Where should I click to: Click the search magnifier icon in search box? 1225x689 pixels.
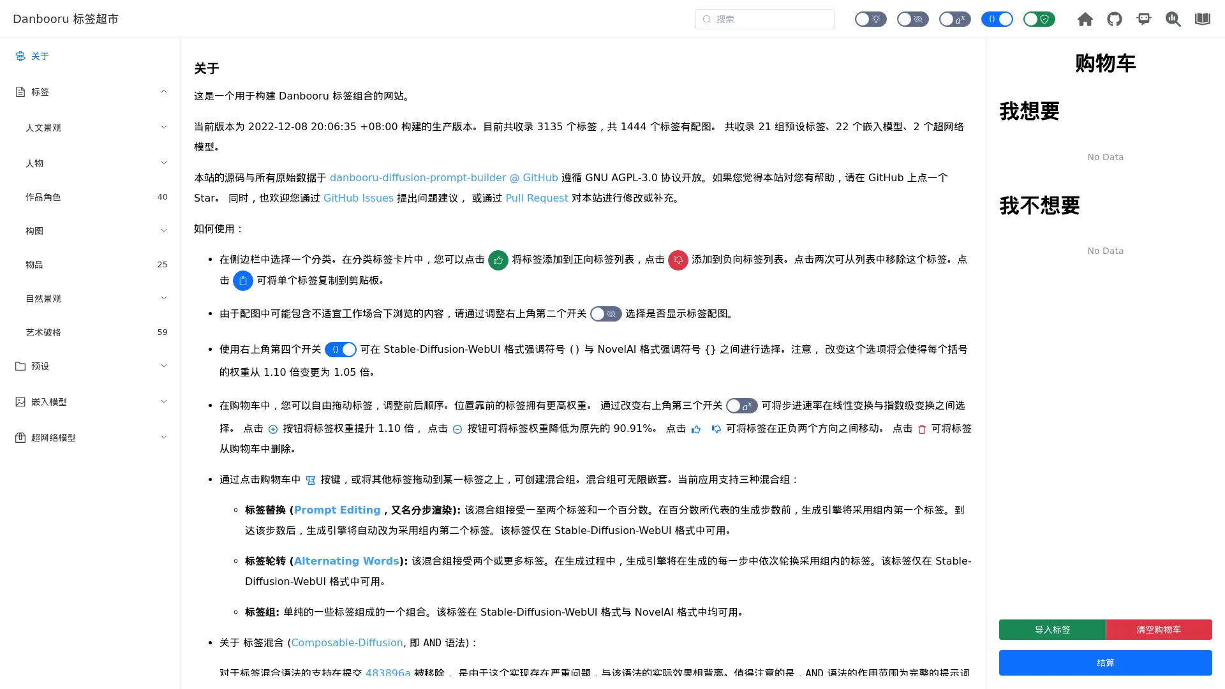click(x=707, y=19)
